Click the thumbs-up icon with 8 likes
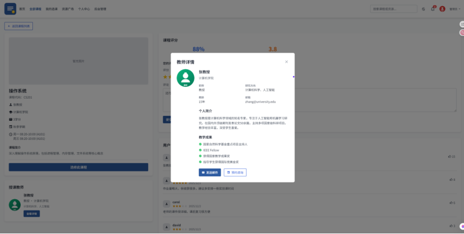 point(451,180)
